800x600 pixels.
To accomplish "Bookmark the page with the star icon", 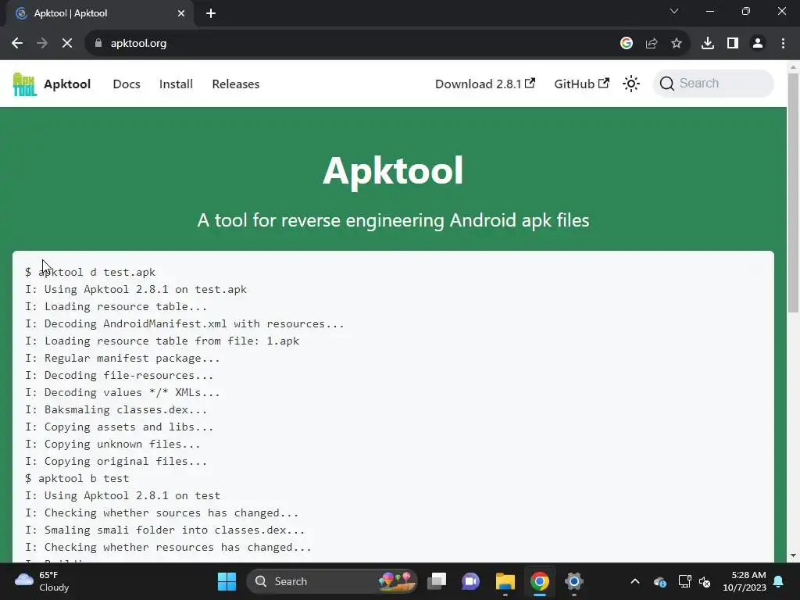I will coord(677,44).
